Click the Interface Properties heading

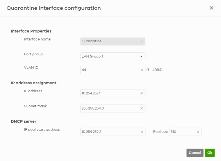click(x=31, y=31)
